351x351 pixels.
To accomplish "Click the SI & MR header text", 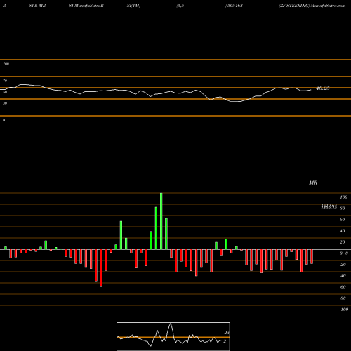I will (x=37, y=6).
